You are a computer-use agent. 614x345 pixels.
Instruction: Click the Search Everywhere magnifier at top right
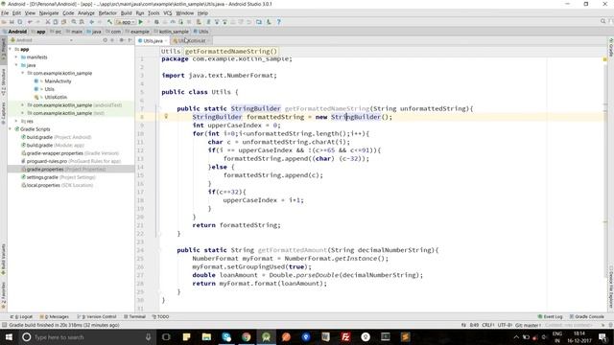point(603,21)
